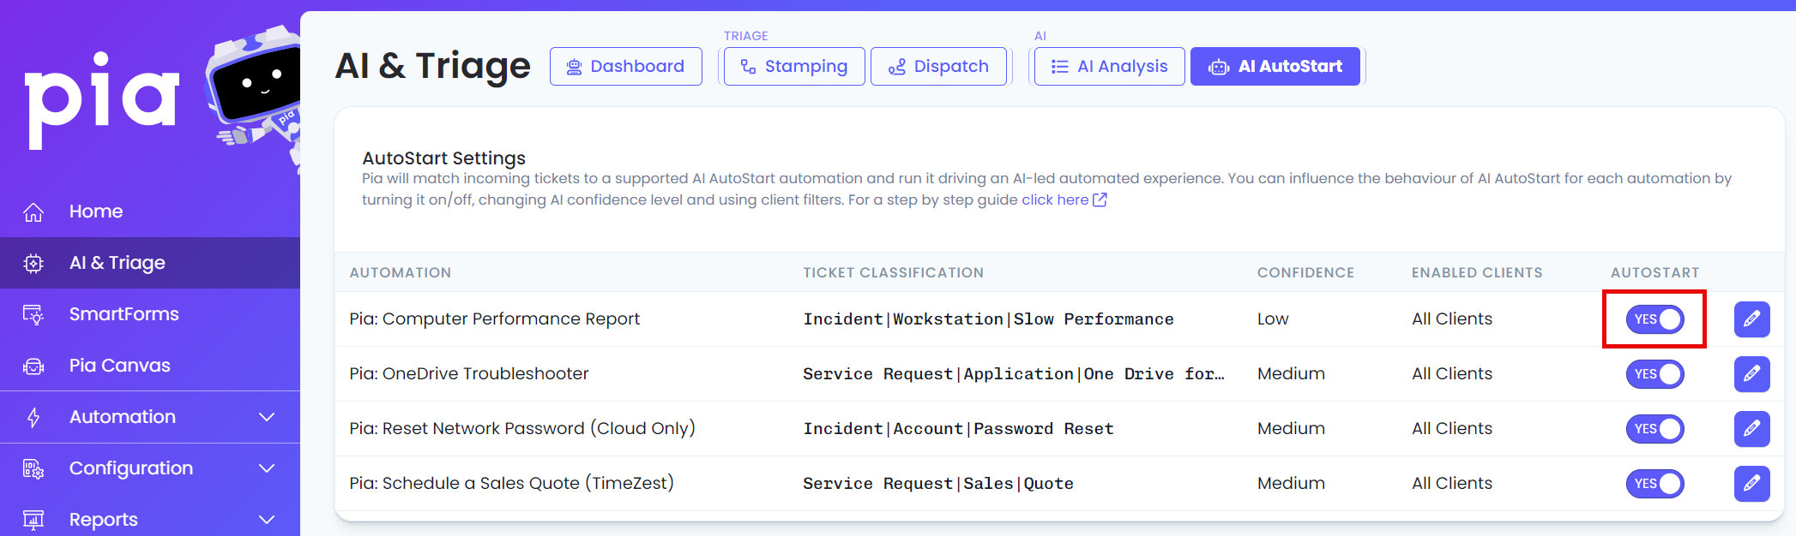Click the external link icon after click here
The height and width of the screenshot is (536, 1796).
point(1100,200)
